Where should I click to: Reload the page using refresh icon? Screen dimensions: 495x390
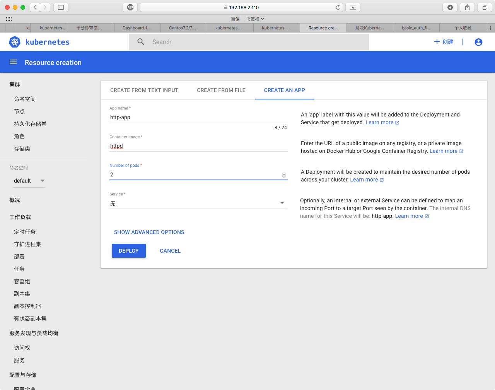click(x=338, y=7)
